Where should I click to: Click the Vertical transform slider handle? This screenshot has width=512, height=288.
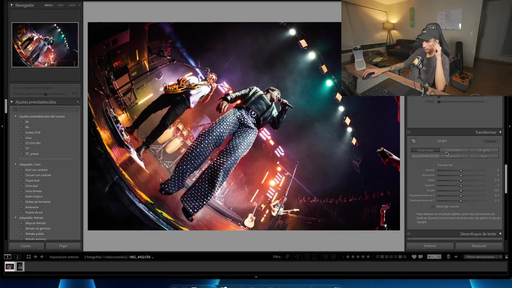click(461, 170)
